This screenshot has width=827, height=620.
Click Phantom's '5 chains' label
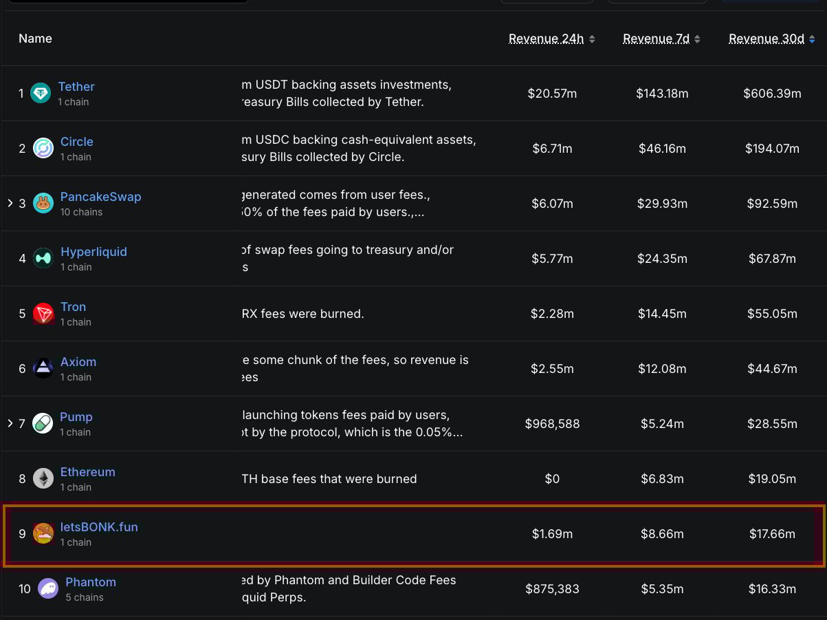85,597
